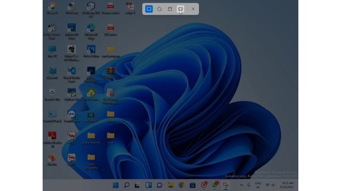Image resolution: width=341 pixels, height=191 pixels.
Task: Open the Start menu
Action: click(116, 185)
